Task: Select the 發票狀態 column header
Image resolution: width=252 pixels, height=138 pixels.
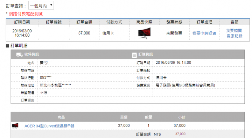Action: (x=174, y=22)
